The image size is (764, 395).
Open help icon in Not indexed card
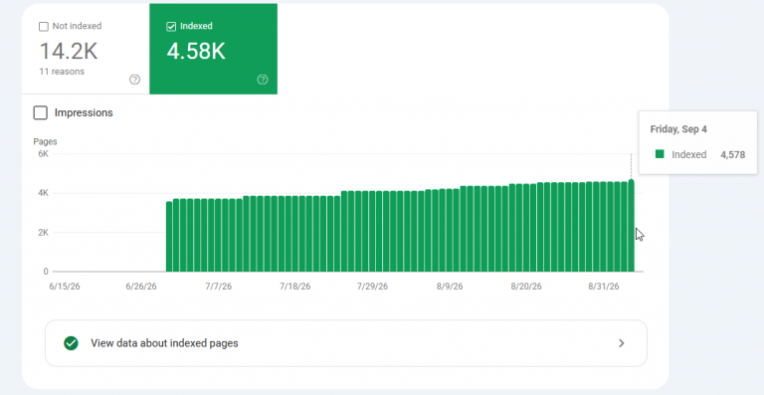134,80
